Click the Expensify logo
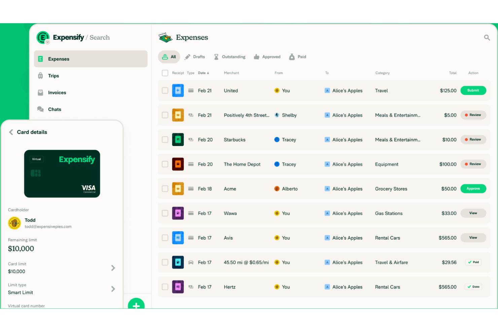 (x=43, y=37)
